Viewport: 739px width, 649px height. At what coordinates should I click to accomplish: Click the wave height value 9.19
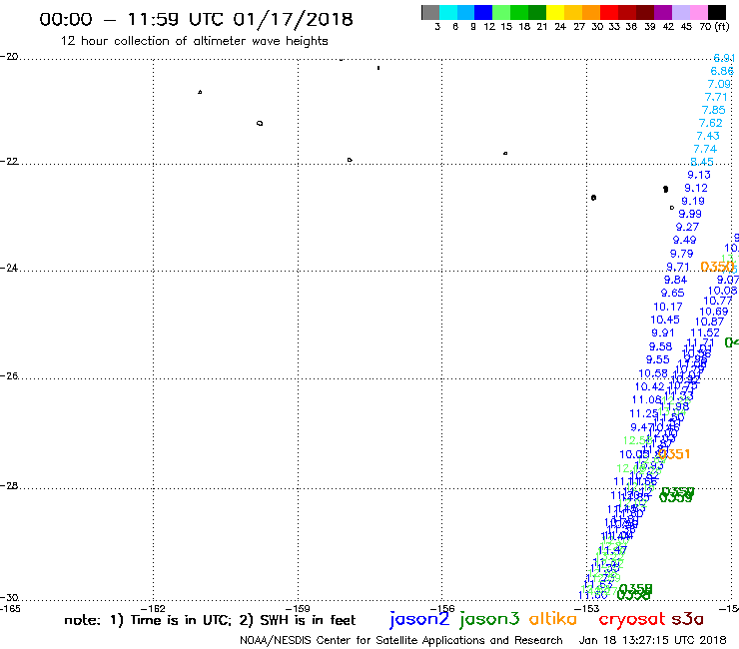(693, 201)
